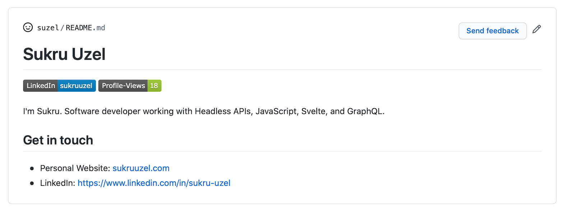Click the pencil edit README icon

536,29
